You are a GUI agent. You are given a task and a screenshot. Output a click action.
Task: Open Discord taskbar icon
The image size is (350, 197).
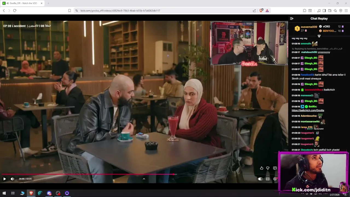pyautogui.click(x=49, y=193)
